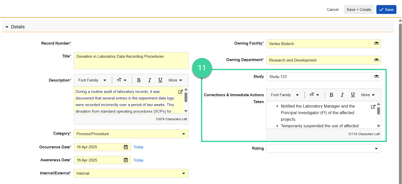Screen dimensions: 402x184
Task: Click the Description editor scroll down arrow
Action: tap(186, 111)
